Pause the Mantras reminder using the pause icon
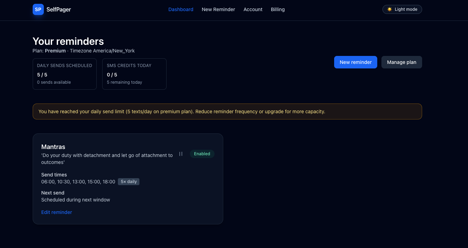The image size is (468, 248). (181, 154)
